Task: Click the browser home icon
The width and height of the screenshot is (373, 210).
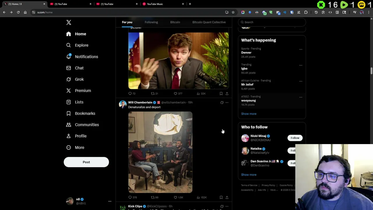Action: coord(25,12)
